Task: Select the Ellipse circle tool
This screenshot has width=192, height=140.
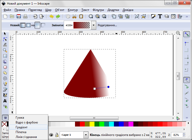Action: (x=5, y=67)
